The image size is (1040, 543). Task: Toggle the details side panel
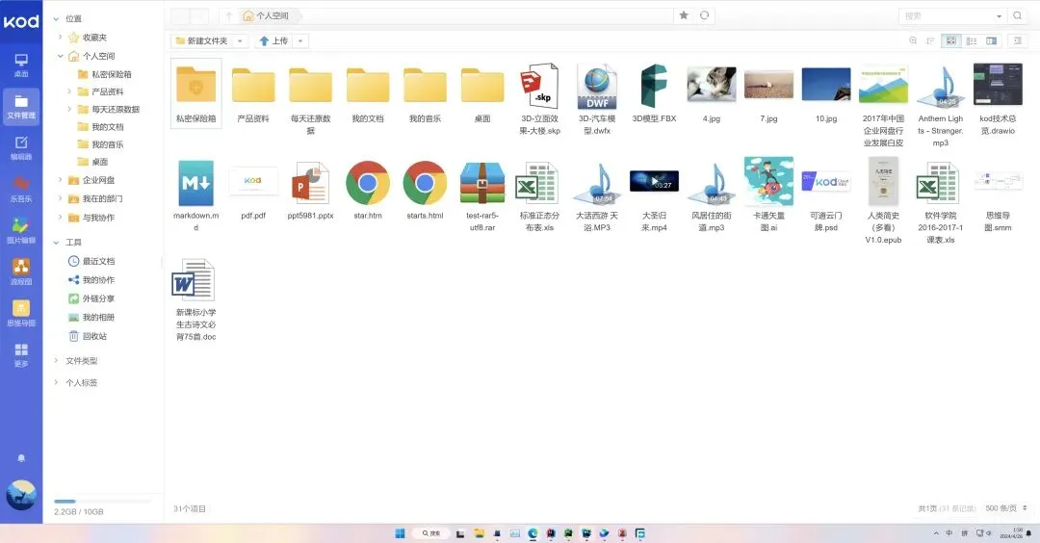[x=1018, y=41]
